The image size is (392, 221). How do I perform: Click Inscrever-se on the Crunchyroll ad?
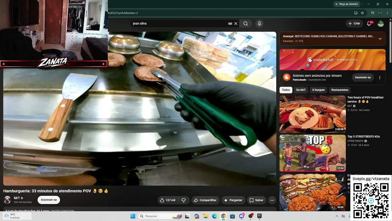tap(363, 77)
